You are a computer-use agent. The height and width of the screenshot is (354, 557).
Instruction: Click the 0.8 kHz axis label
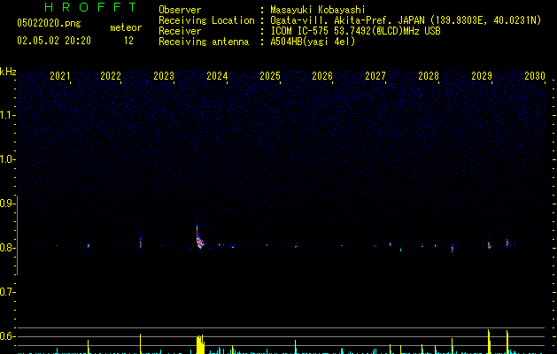(x=7, y=248)
